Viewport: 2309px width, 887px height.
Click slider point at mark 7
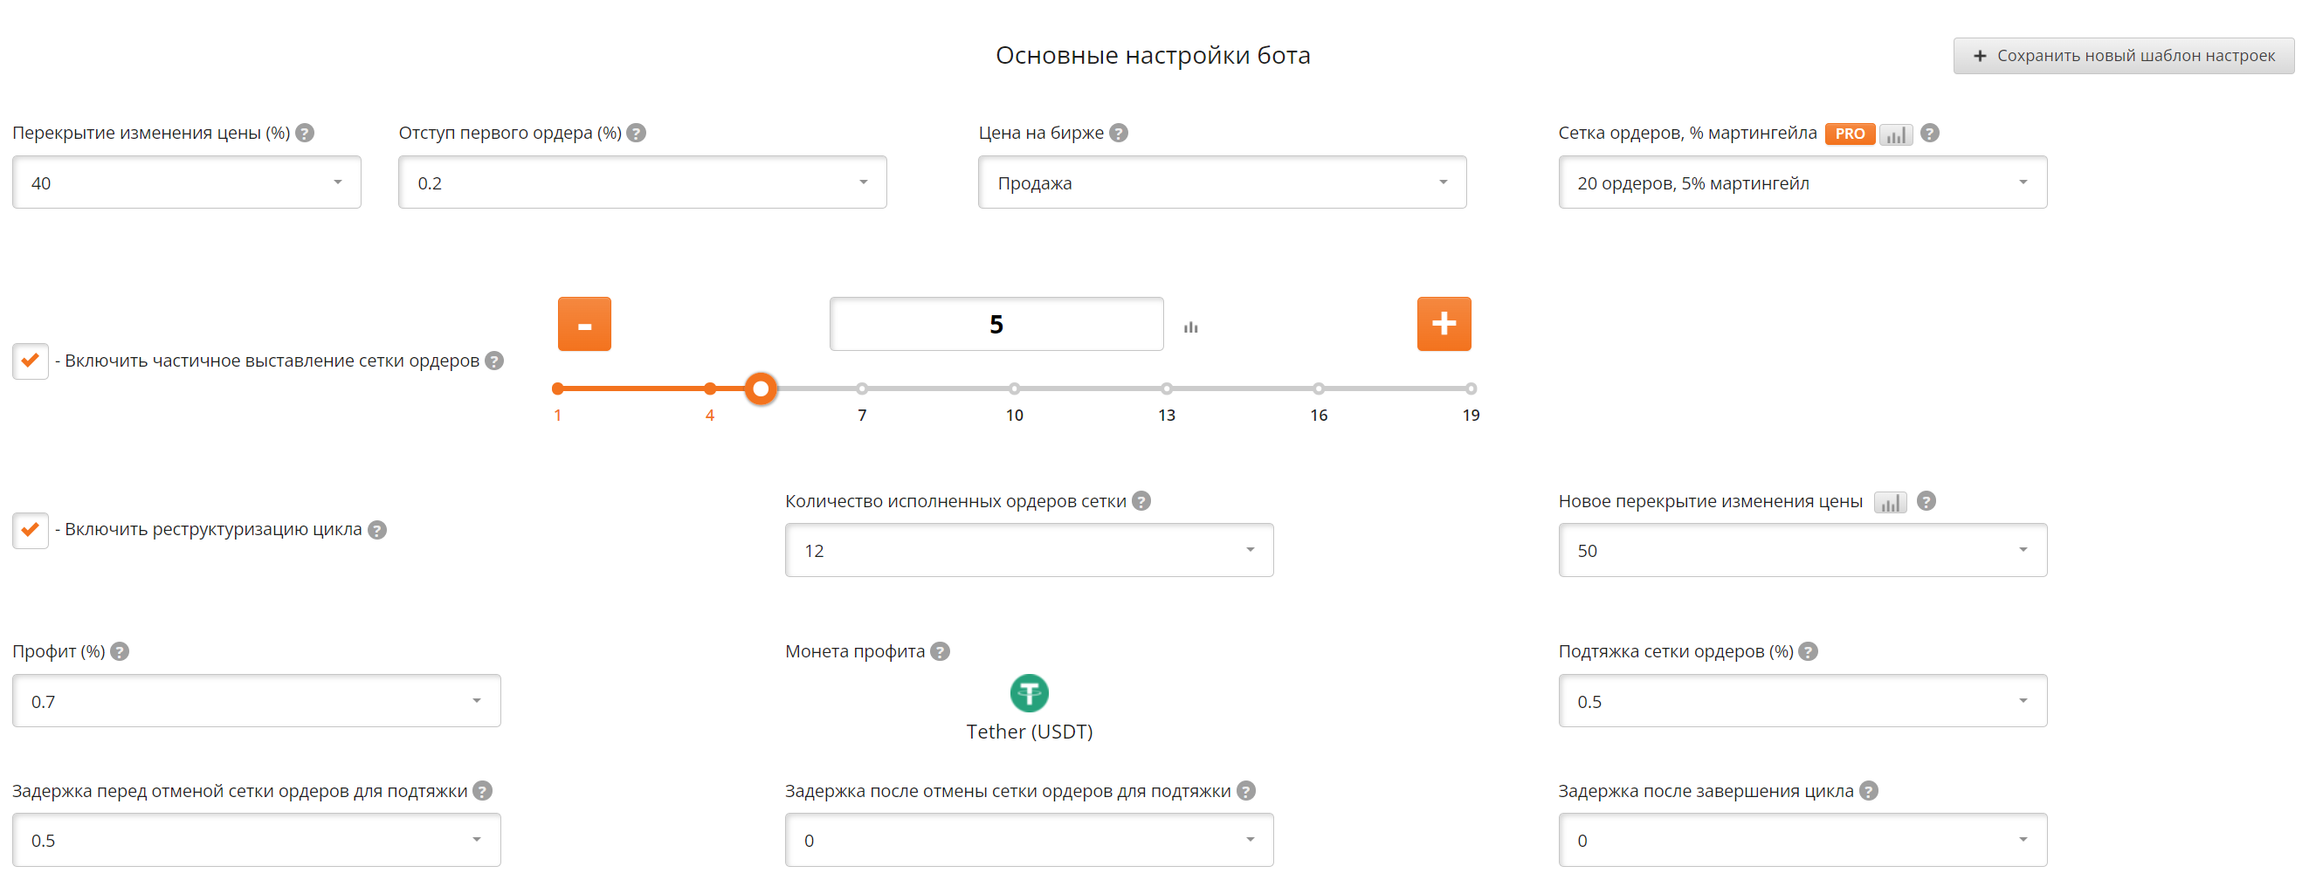click(861, 388)
